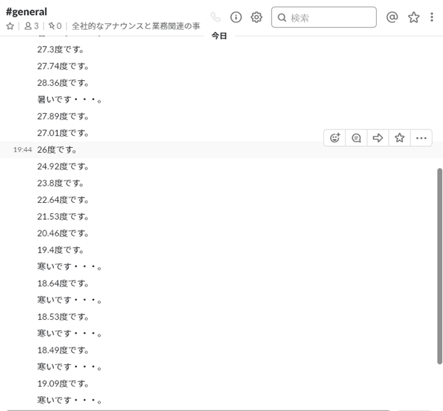Image resolution: width=443 pixels, height=411 pixels.
Task: Add emoji reaction to 26度です message
Action: click(x=335, y=138)
